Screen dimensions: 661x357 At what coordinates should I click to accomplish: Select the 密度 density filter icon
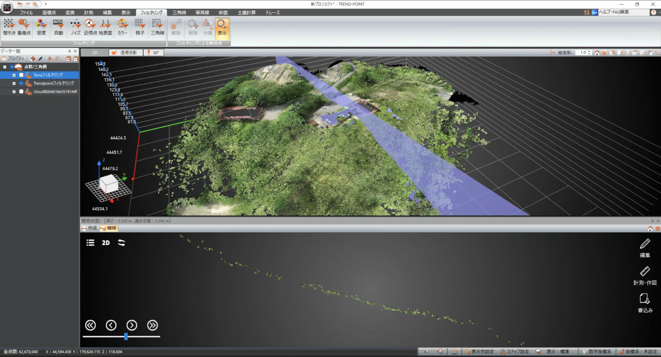(41, 27)
